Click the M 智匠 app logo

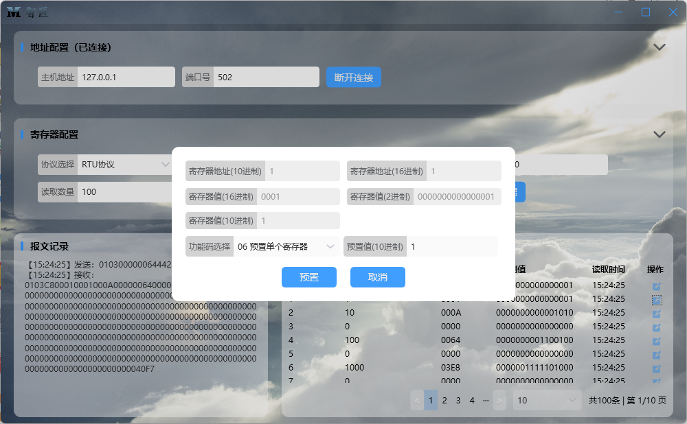(x=27, y=12)
